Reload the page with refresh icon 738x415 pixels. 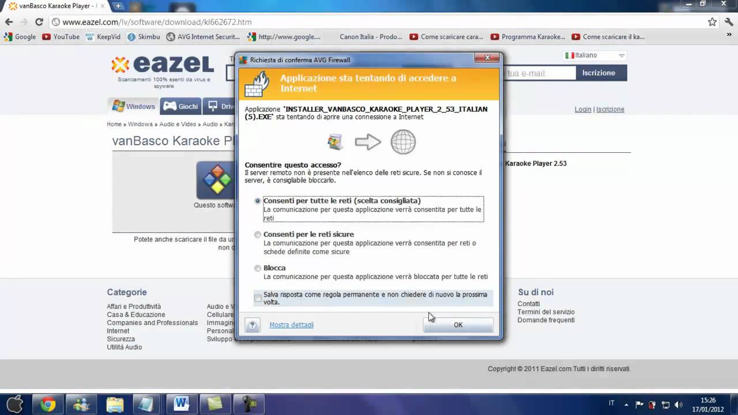click(x=39, y=22)
